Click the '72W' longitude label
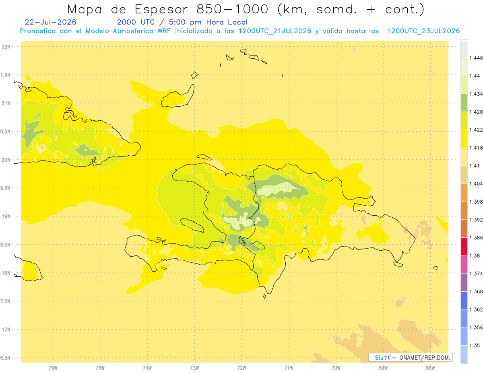Screen dimensions: 483x373 [x=242, y=367]
